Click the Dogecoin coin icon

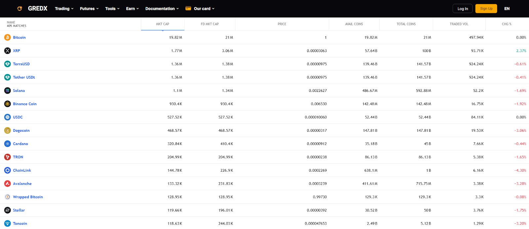7,130
